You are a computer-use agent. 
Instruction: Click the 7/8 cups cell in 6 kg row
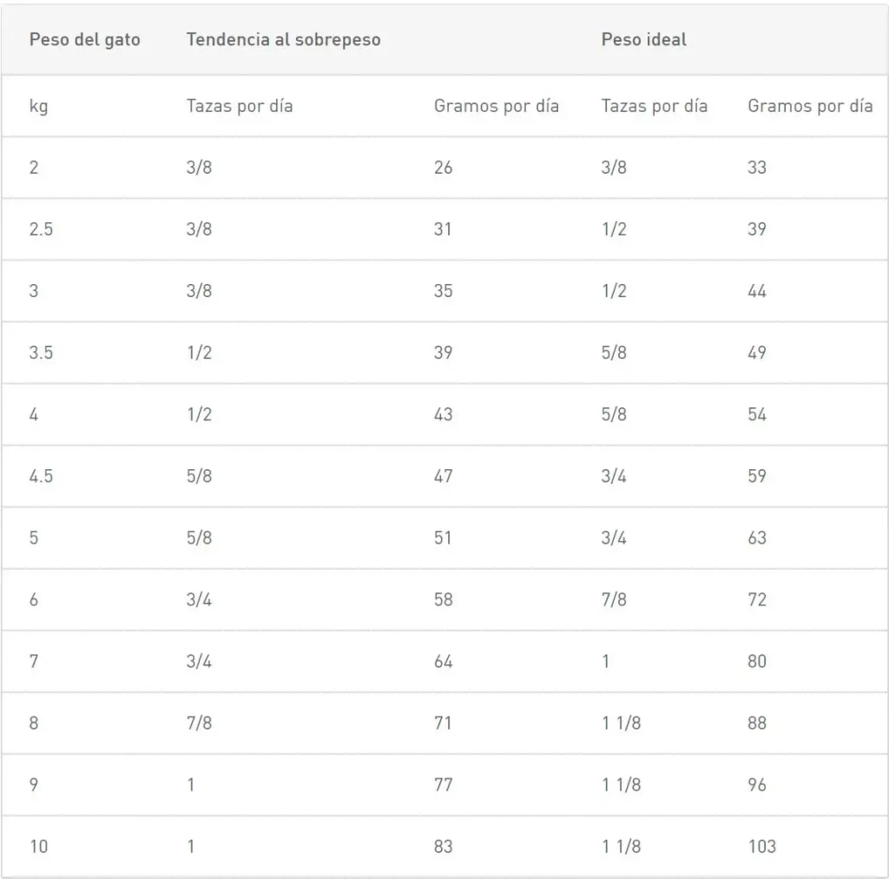[613, 599]
